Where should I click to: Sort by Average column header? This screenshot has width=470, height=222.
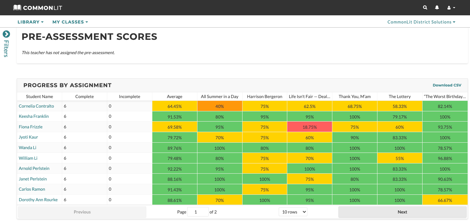175,96
